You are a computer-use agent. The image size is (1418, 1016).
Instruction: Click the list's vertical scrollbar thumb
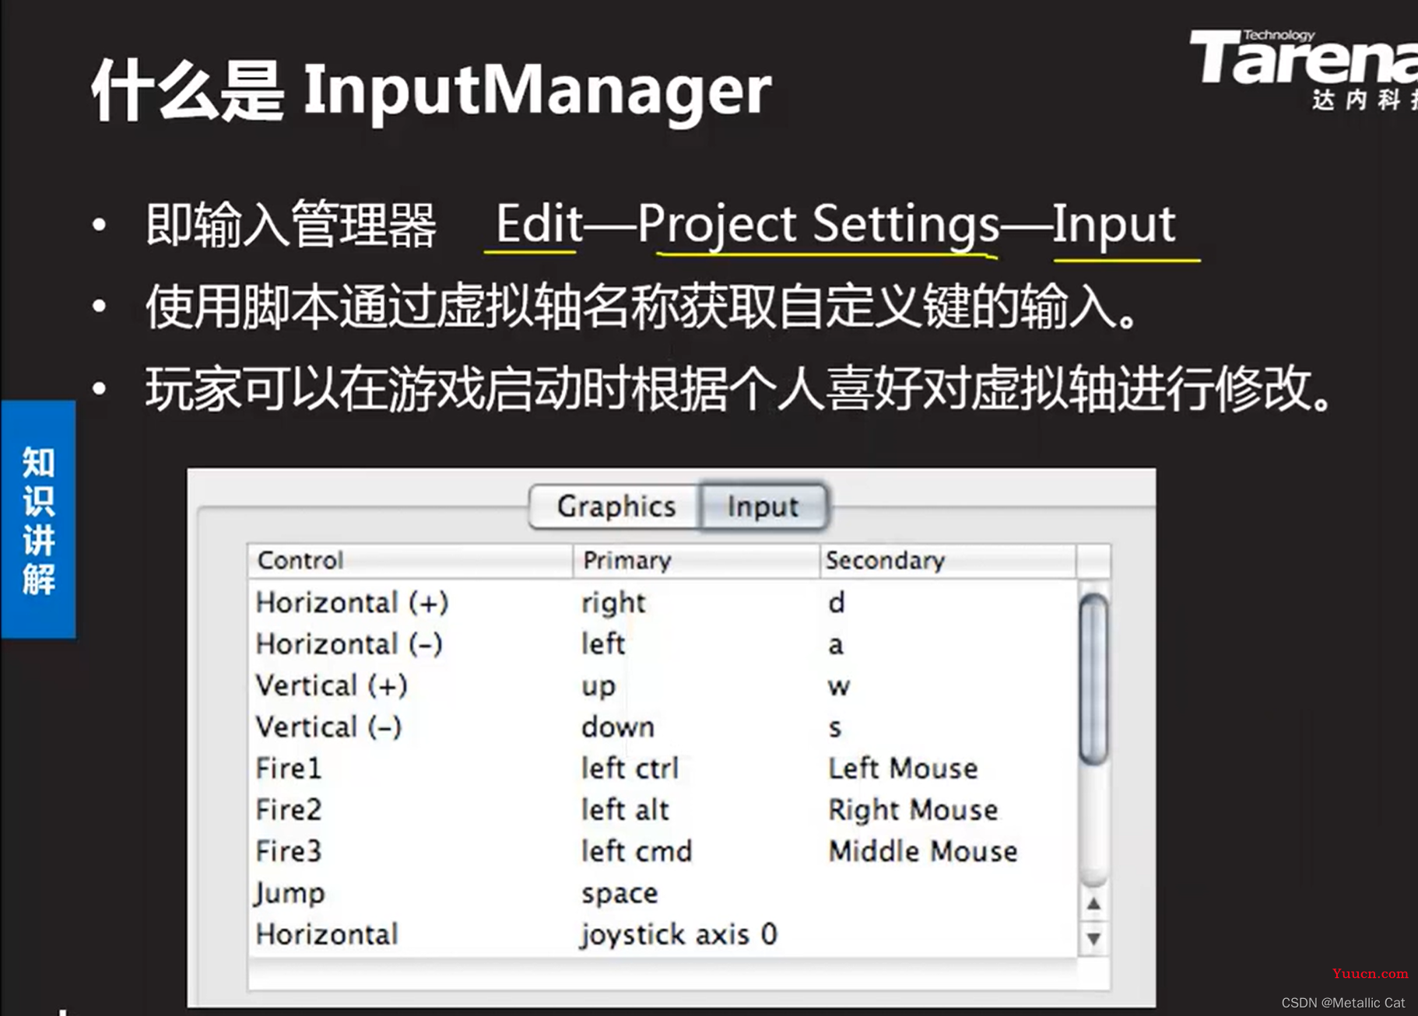1093,678
